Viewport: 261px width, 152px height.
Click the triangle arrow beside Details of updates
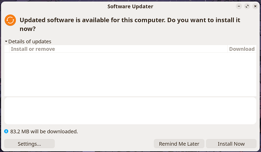point(6,42)
